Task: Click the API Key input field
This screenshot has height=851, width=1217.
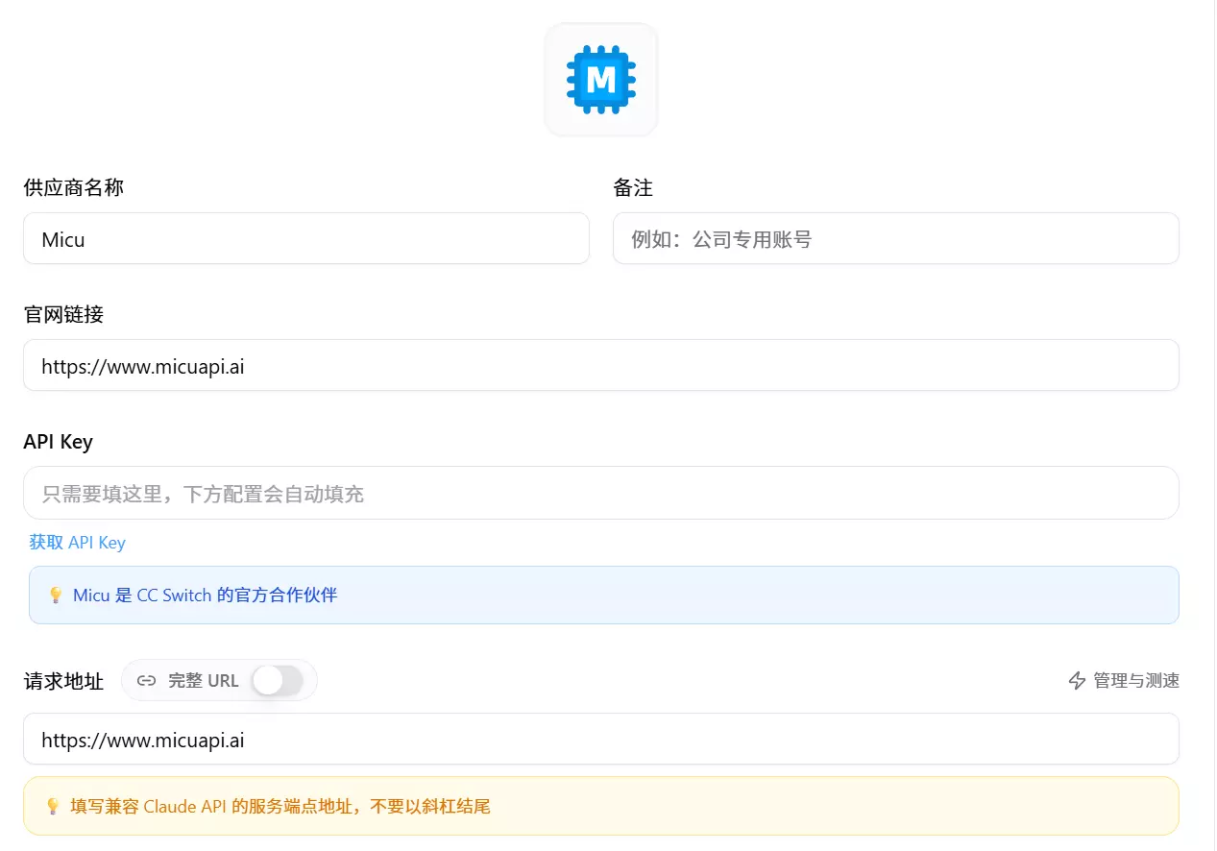Action: 601,493
